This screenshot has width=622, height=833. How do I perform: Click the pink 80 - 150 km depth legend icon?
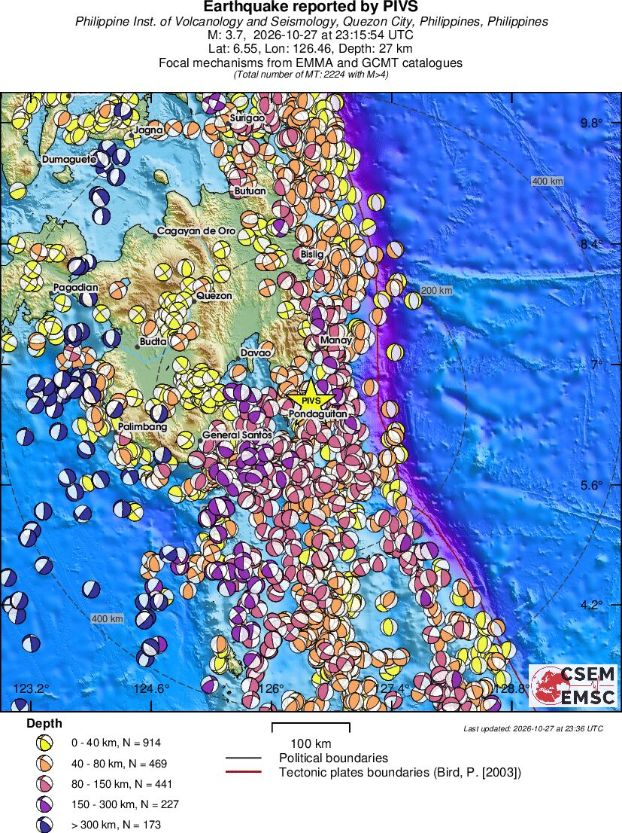point(44,784)
